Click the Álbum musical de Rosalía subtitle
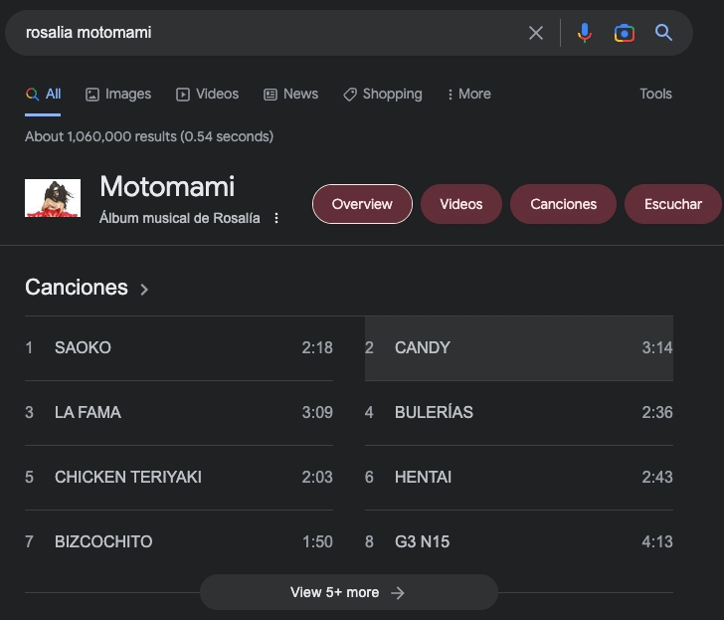 180,218
